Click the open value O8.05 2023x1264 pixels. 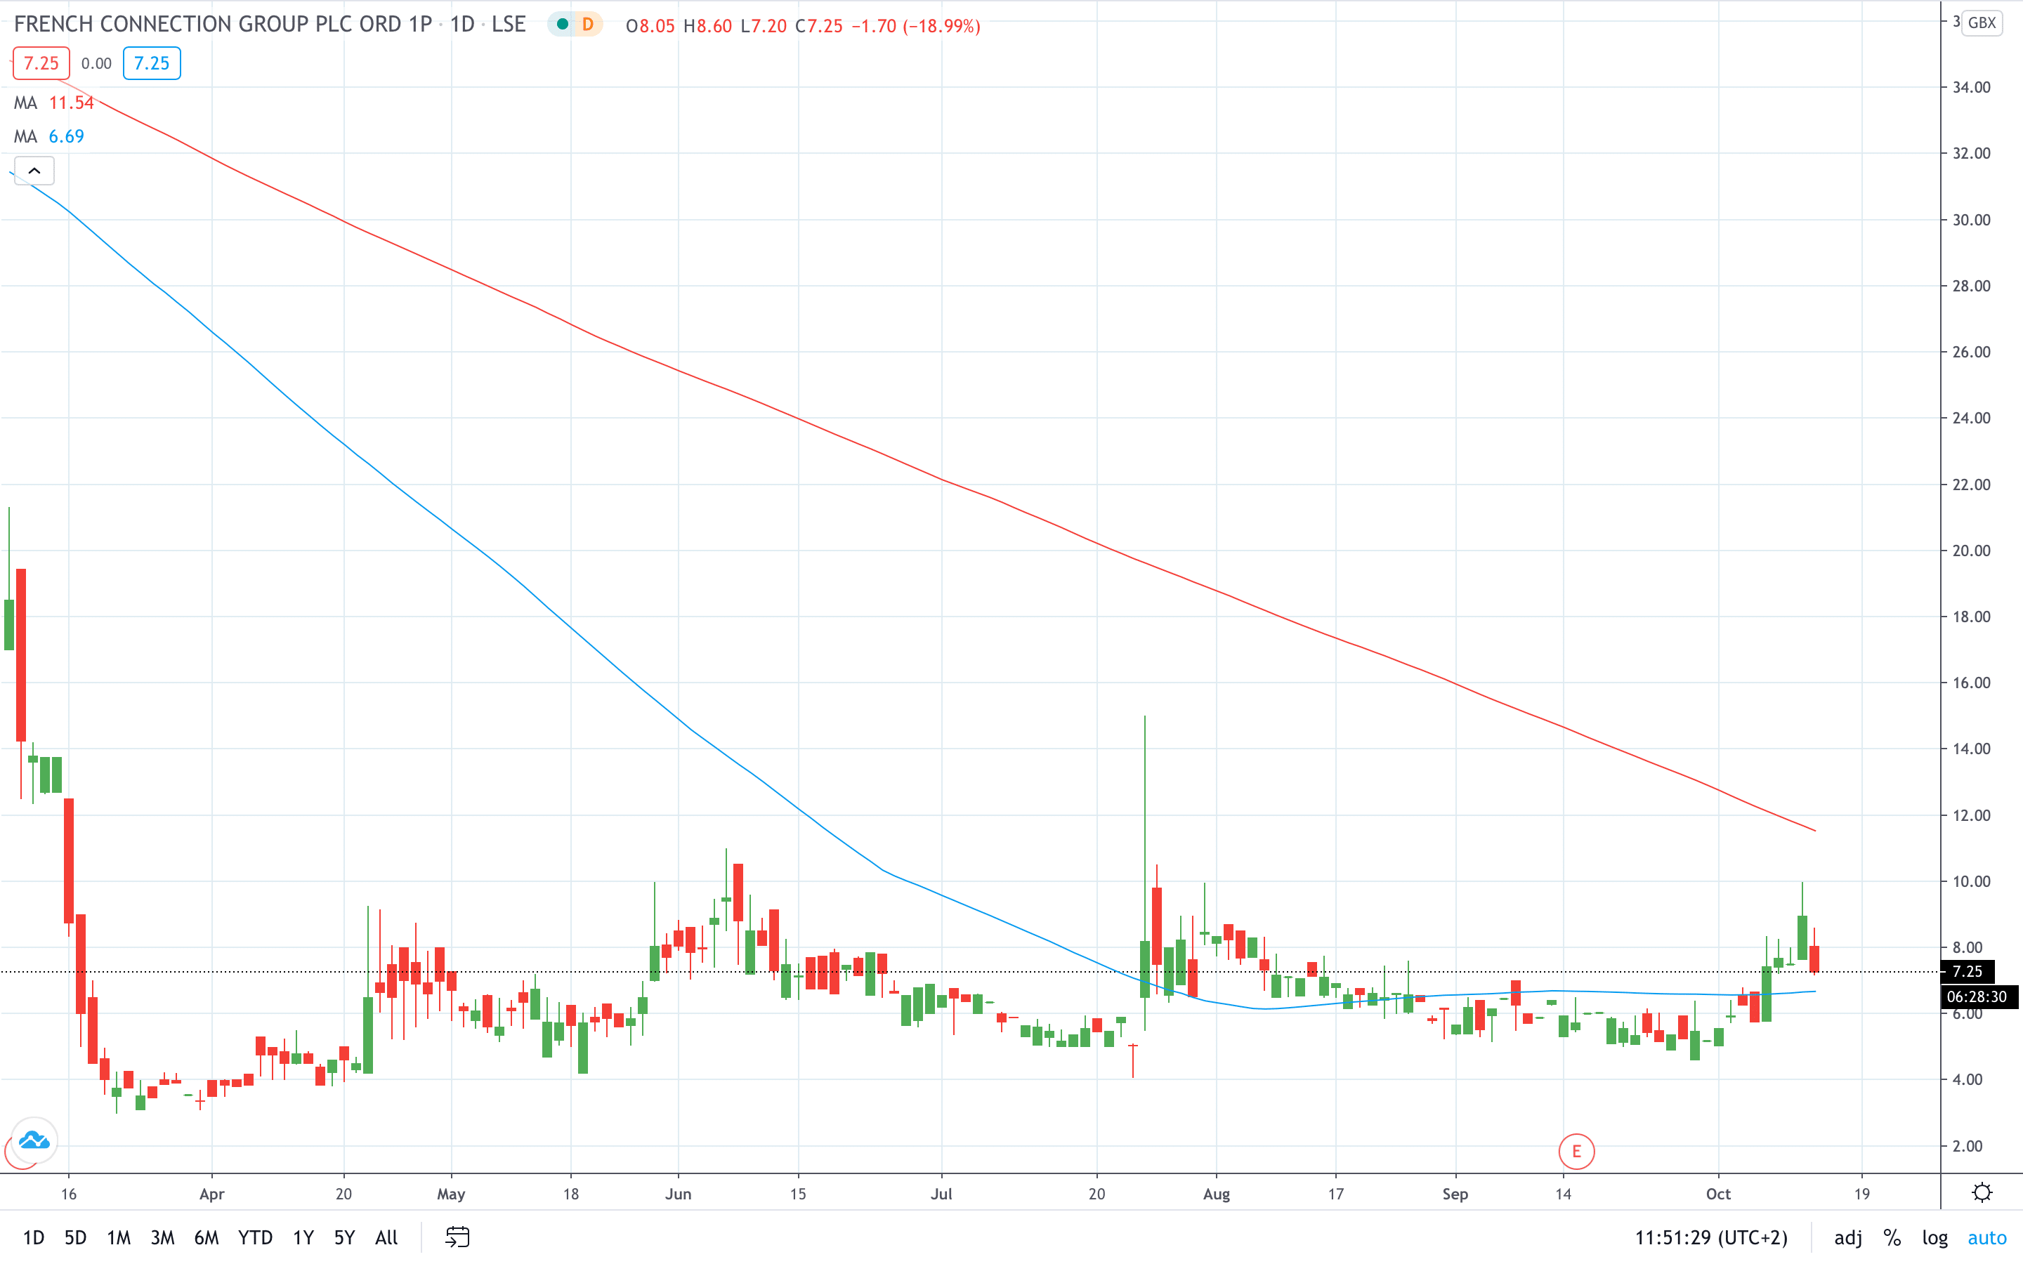click(650, 26)
